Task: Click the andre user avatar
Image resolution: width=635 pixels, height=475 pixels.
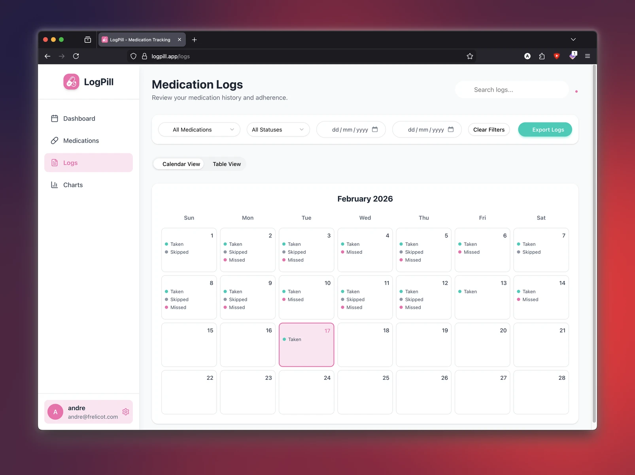Action: pos(55,412)
